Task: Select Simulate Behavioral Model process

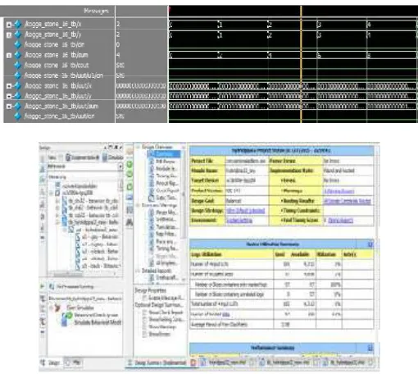Action: pos(98,322)
